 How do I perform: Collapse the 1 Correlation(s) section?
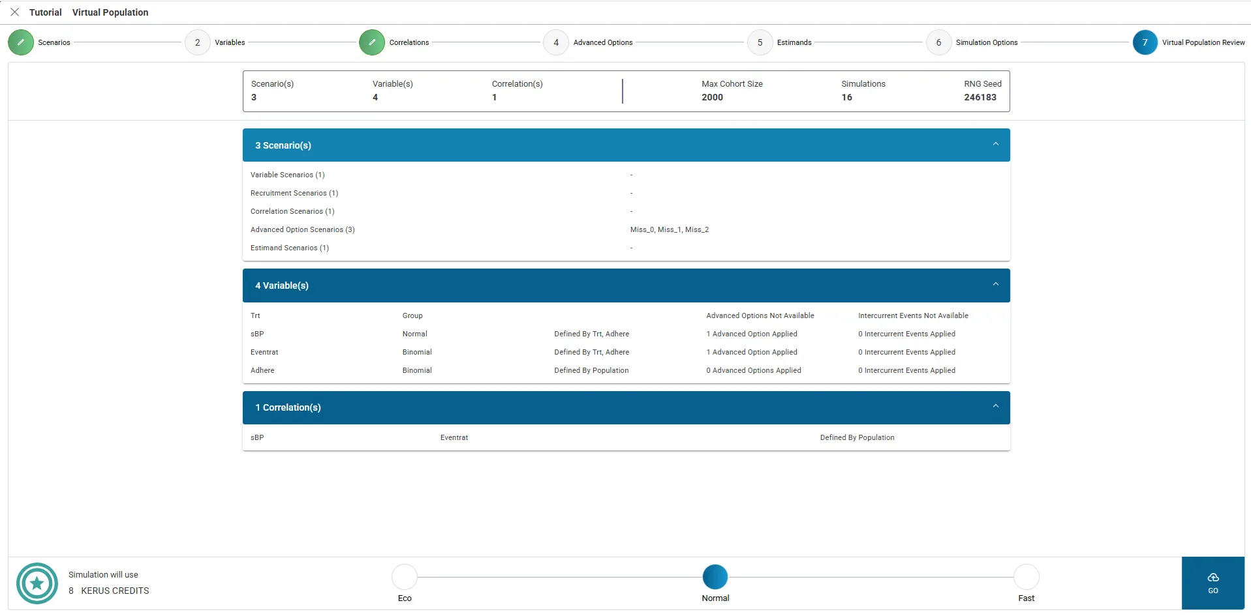995,407
